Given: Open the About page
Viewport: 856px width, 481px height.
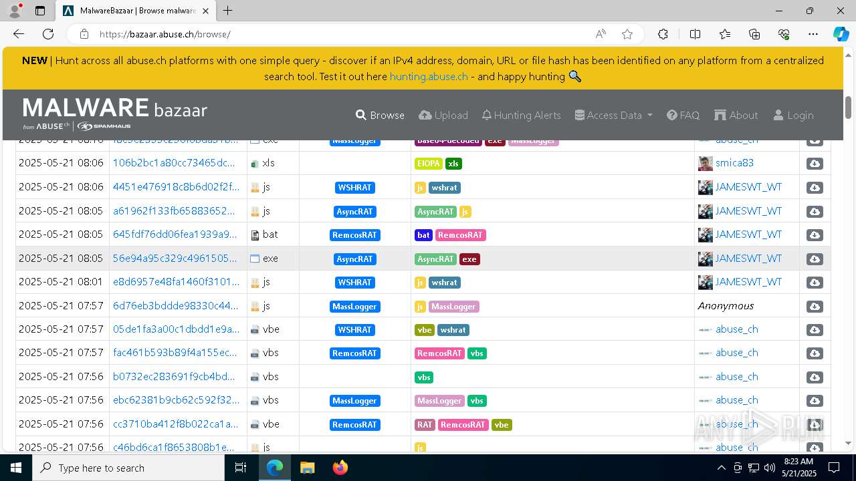Looking at the screenshot, I should (736, 115).
